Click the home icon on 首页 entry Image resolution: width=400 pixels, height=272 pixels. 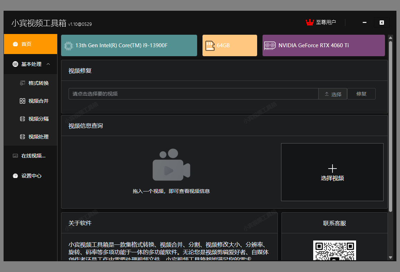click(x=15, y=44)
